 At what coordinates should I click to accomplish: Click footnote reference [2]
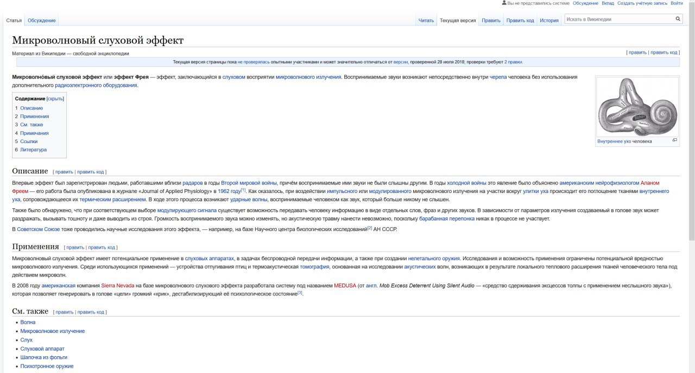click(x=370, y=228)
